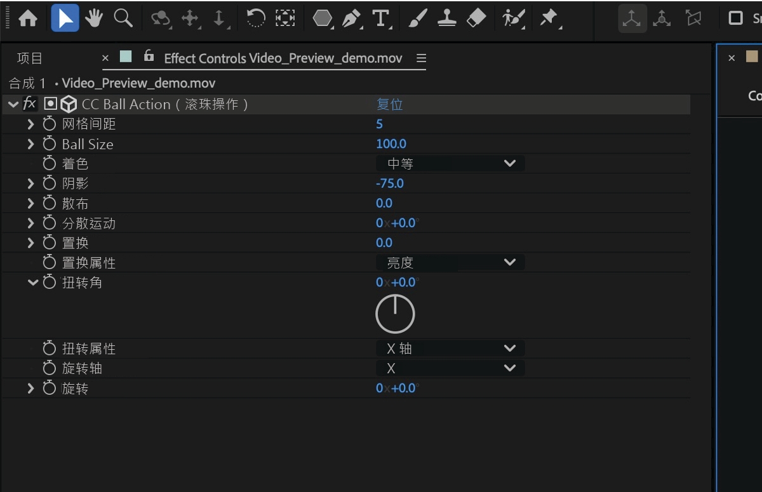Select the Clone Stamp tool
Viewport: 762px width, 492px height.
pos(446,18)
